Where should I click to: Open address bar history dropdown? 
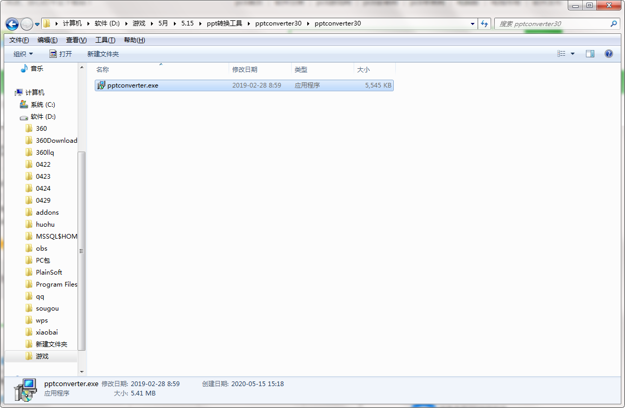pos(473,23)
